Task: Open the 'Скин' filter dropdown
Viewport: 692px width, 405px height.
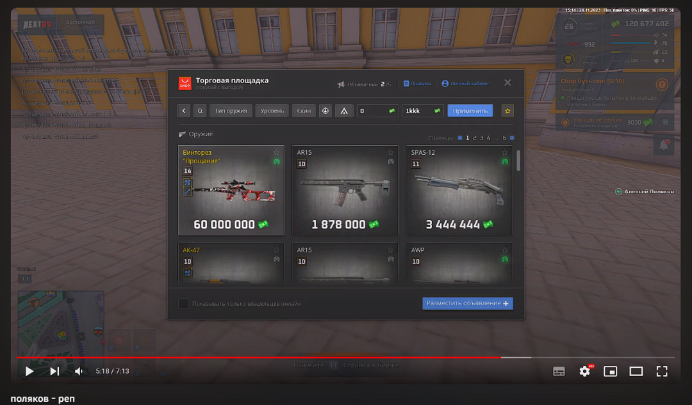Action: [x=304, y=111]
